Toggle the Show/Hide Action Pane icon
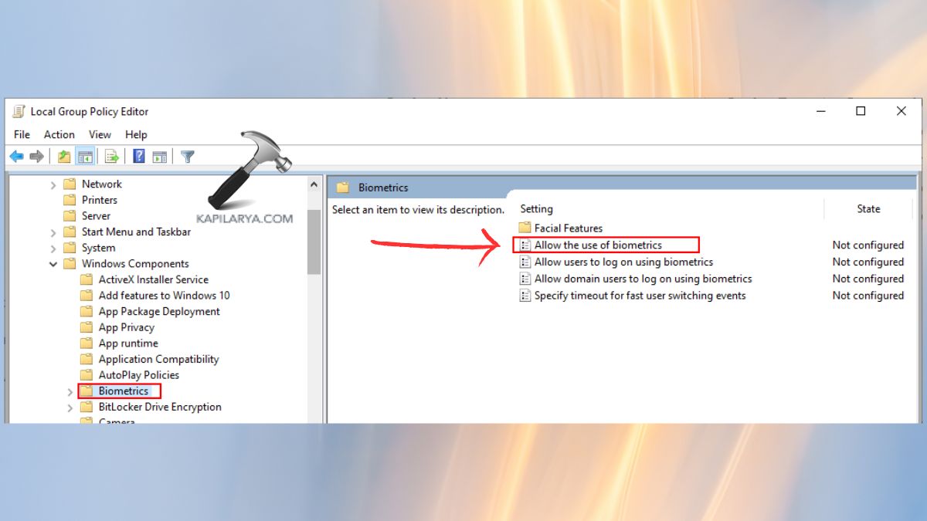Screen dimensions: 927x521 coord(159,156)
